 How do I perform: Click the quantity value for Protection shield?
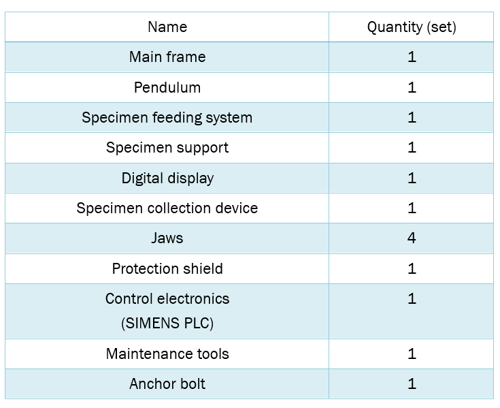[412, 269]
